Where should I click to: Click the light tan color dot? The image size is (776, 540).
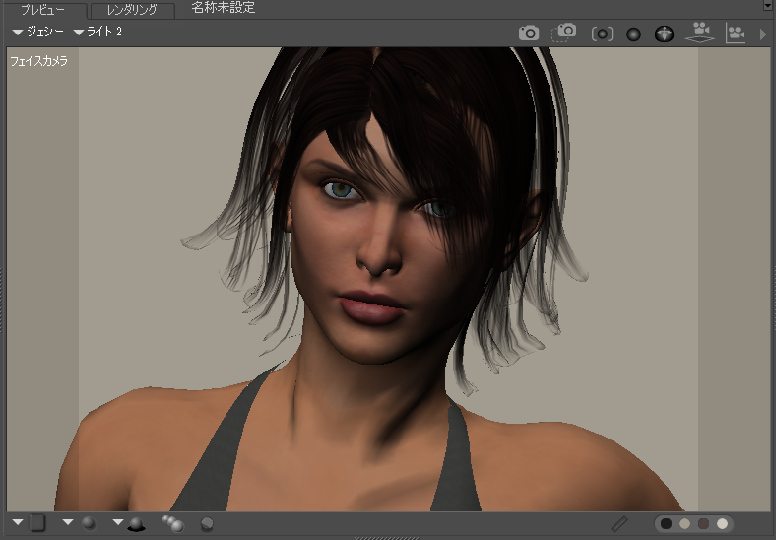(x=685, y=523)
